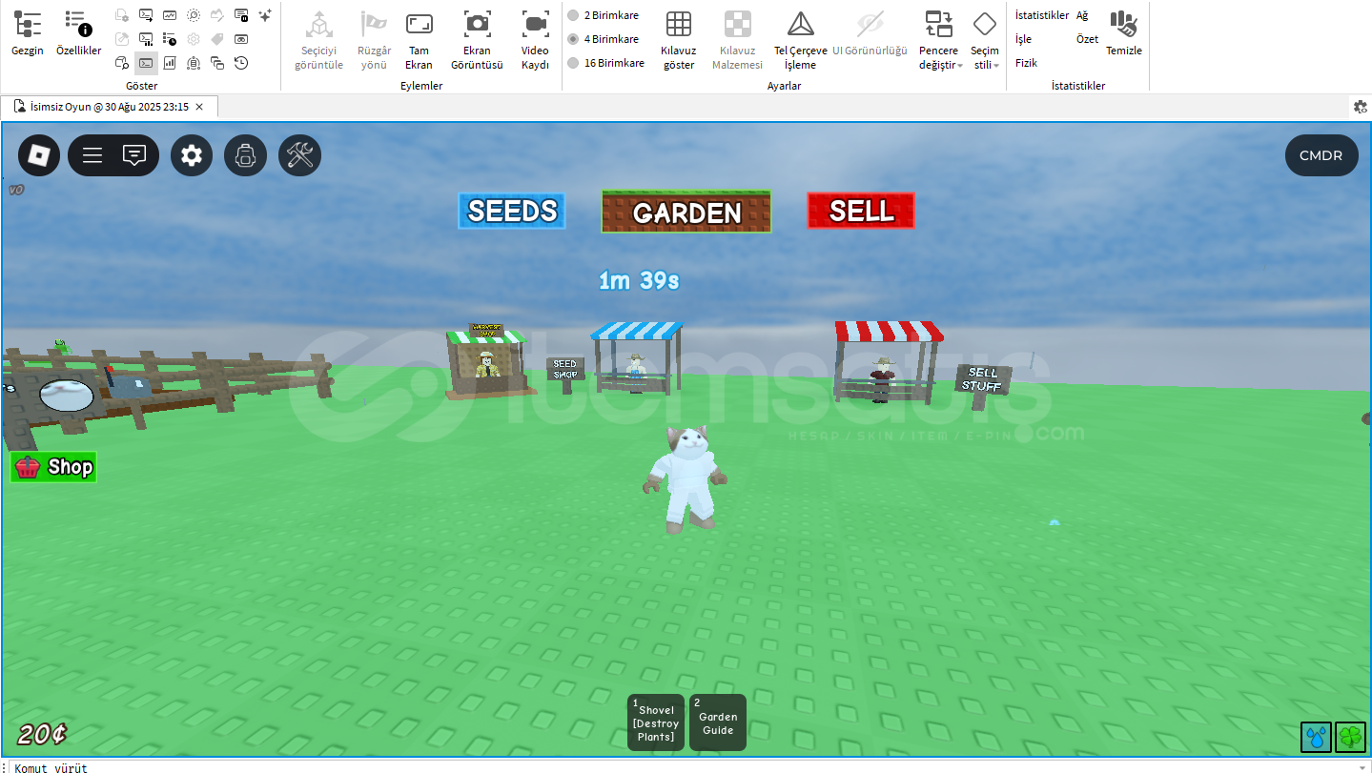1372x773 pixels.
Task: Start Video Kaydı recording
Action: [x=535, y=40]
